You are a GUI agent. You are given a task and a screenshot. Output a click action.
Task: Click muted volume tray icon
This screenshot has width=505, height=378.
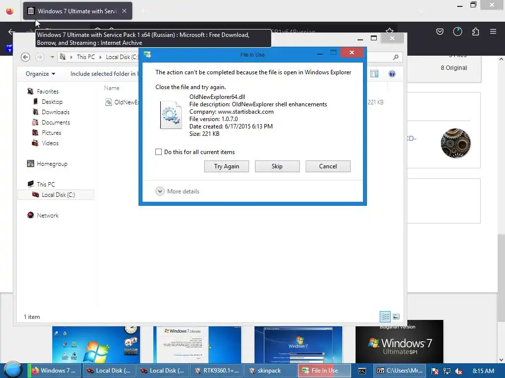459,371
